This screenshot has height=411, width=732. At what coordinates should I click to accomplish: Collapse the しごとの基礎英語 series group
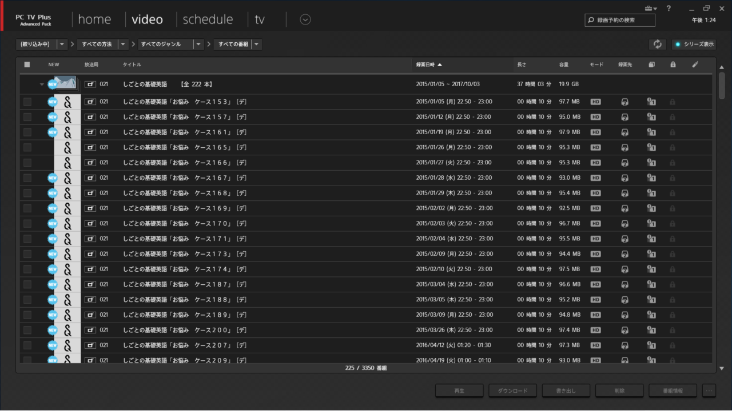tap(42, 84)
